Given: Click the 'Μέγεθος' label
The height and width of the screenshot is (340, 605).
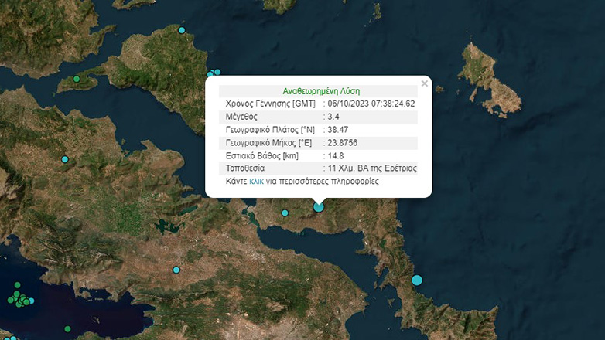Looking at the screenshot, I should (x=241, y=117).
